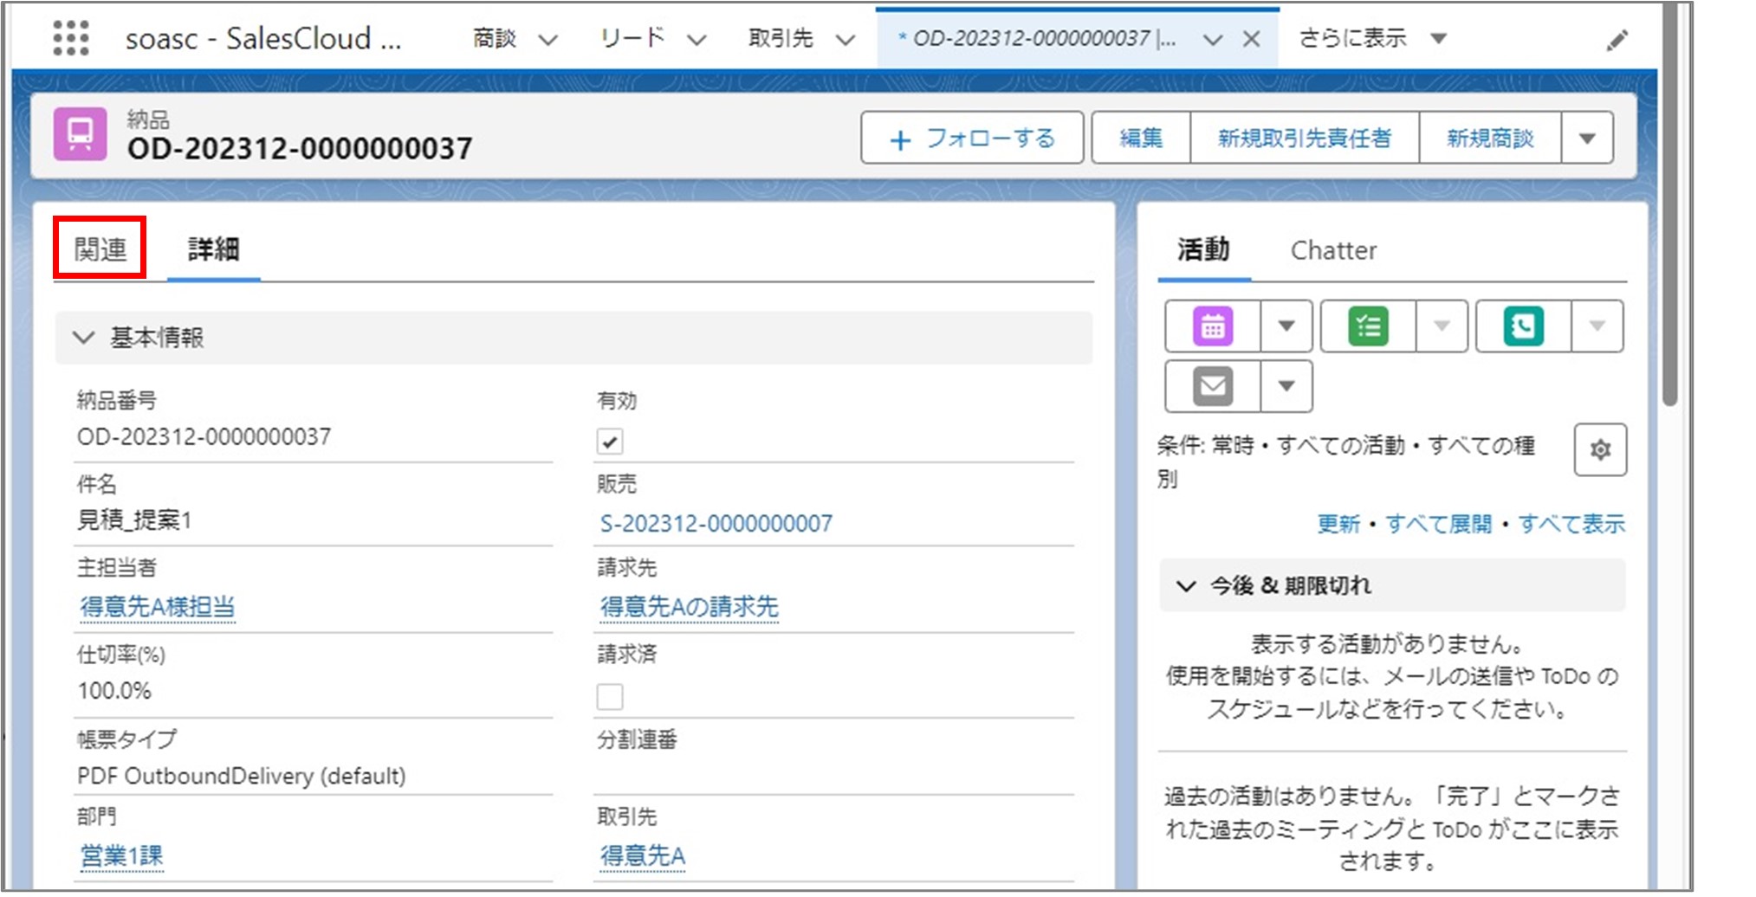Create new ToDo with green checklist icon
Screen dimensions: 1756x897
coord(1368,326)
